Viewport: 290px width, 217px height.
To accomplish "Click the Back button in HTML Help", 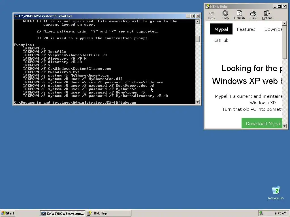I will click(x=212, y=15).
